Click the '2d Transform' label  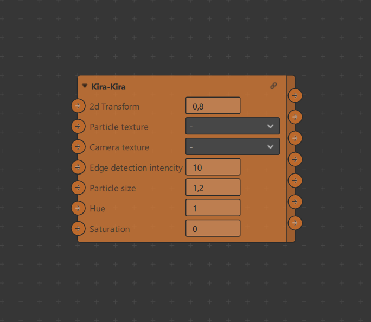114,107
